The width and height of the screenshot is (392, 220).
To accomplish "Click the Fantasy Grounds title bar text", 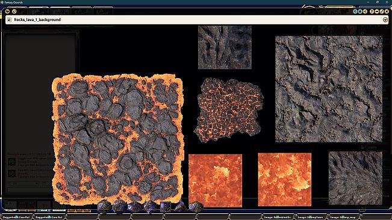I will click(x=14, y=2).
